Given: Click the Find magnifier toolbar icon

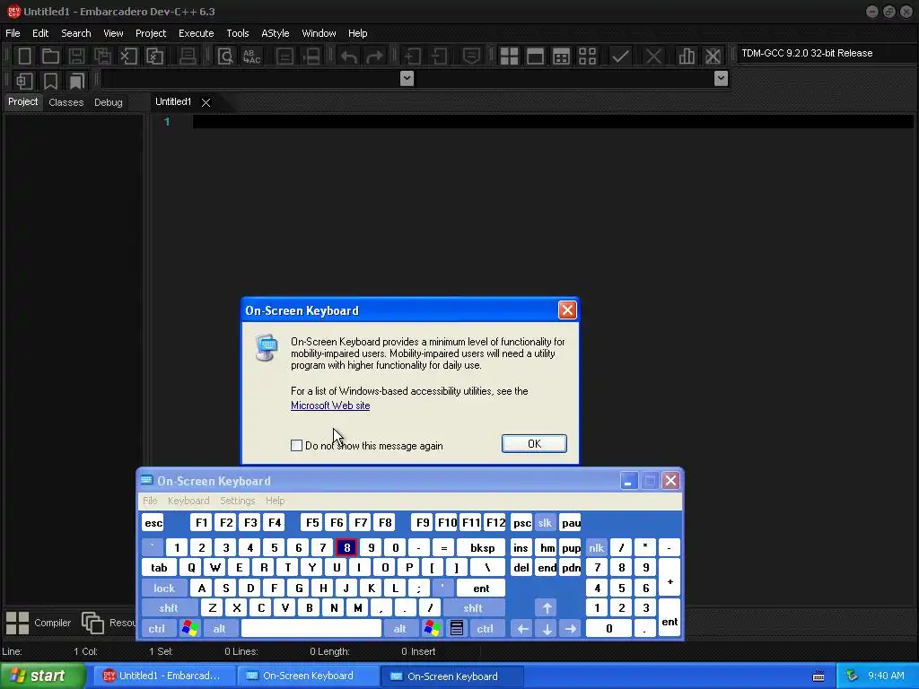Looking at the screenshot, I should (x=225, y=57).
